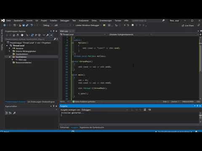Click the clear all output icon
The height and width of the screenshot is (151, 202).
pos(145,109)
